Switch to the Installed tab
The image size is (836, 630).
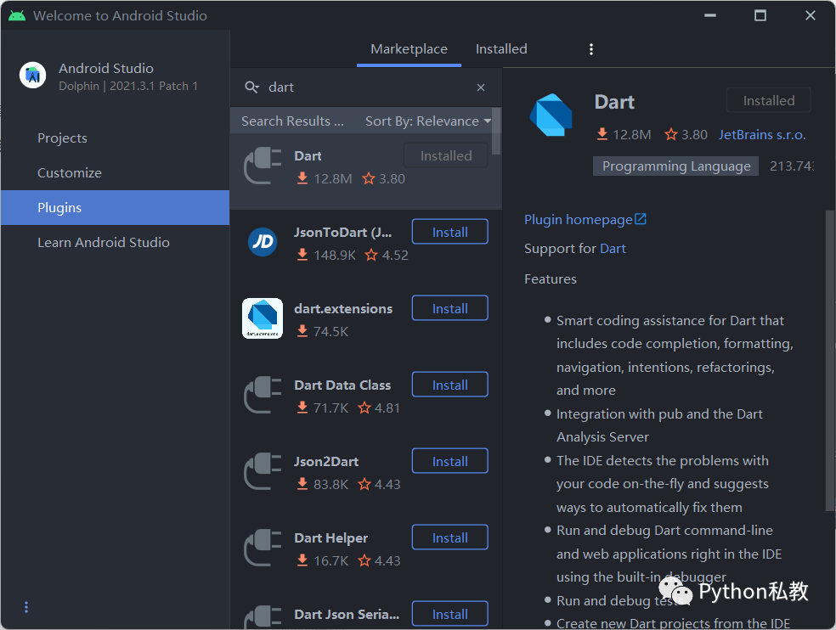pyautogui.click(x=500, y=49)
